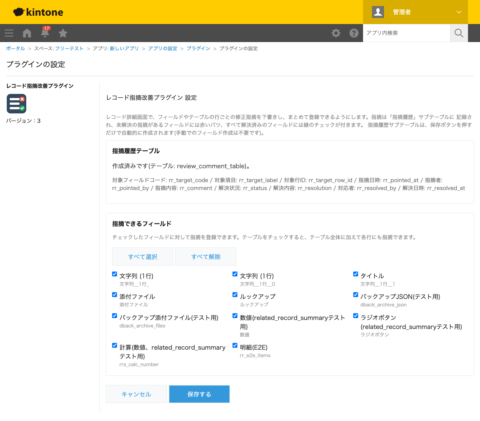Open the フリーテスト space breadcrumb link

[x=69, y=48]
